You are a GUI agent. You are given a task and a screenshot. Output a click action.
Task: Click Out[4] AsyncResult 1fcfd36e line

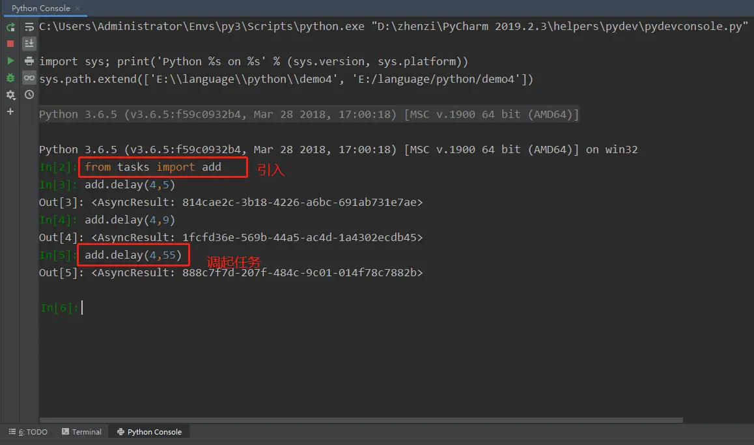click(x=230, y=238)
